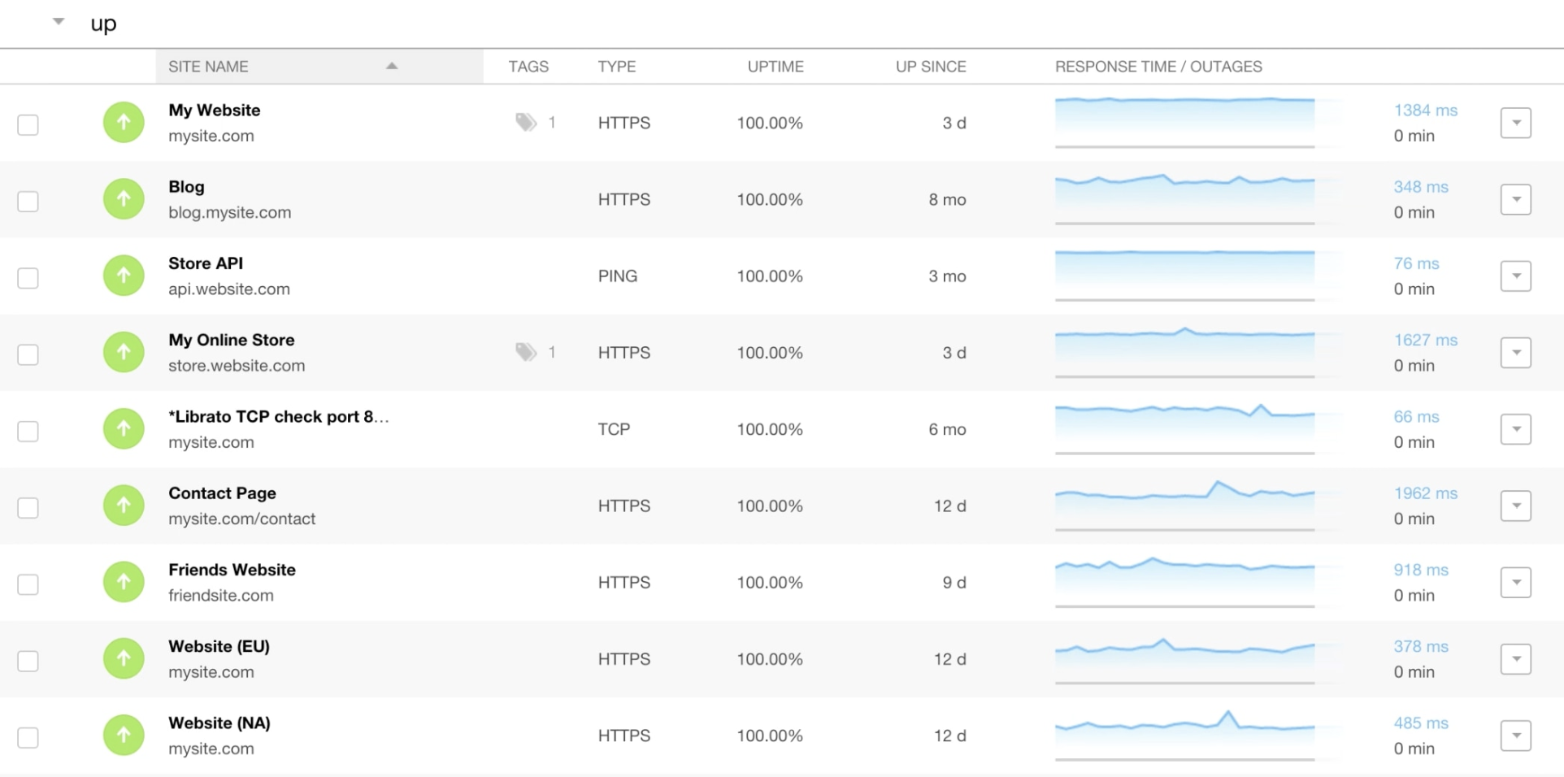1564x777 pixels.
Task: Click the green up status icon for Store API
Action: click(124, 276)
